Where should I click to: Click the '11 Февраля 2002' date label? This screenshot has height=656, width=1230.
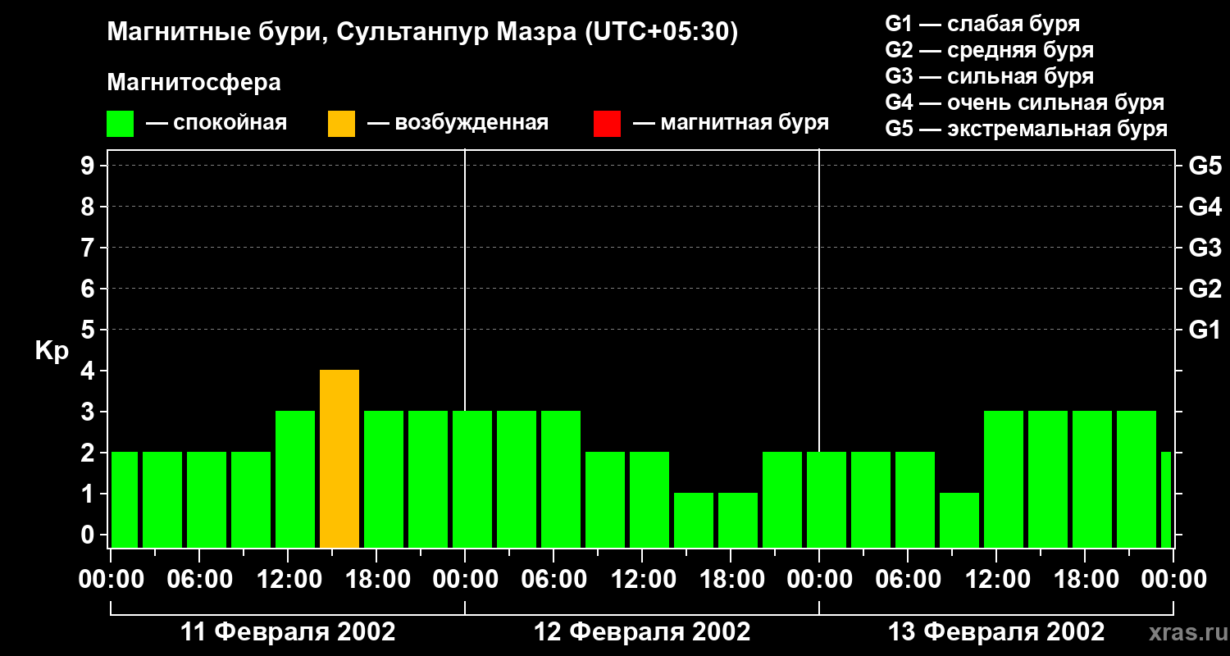[288, 632]
